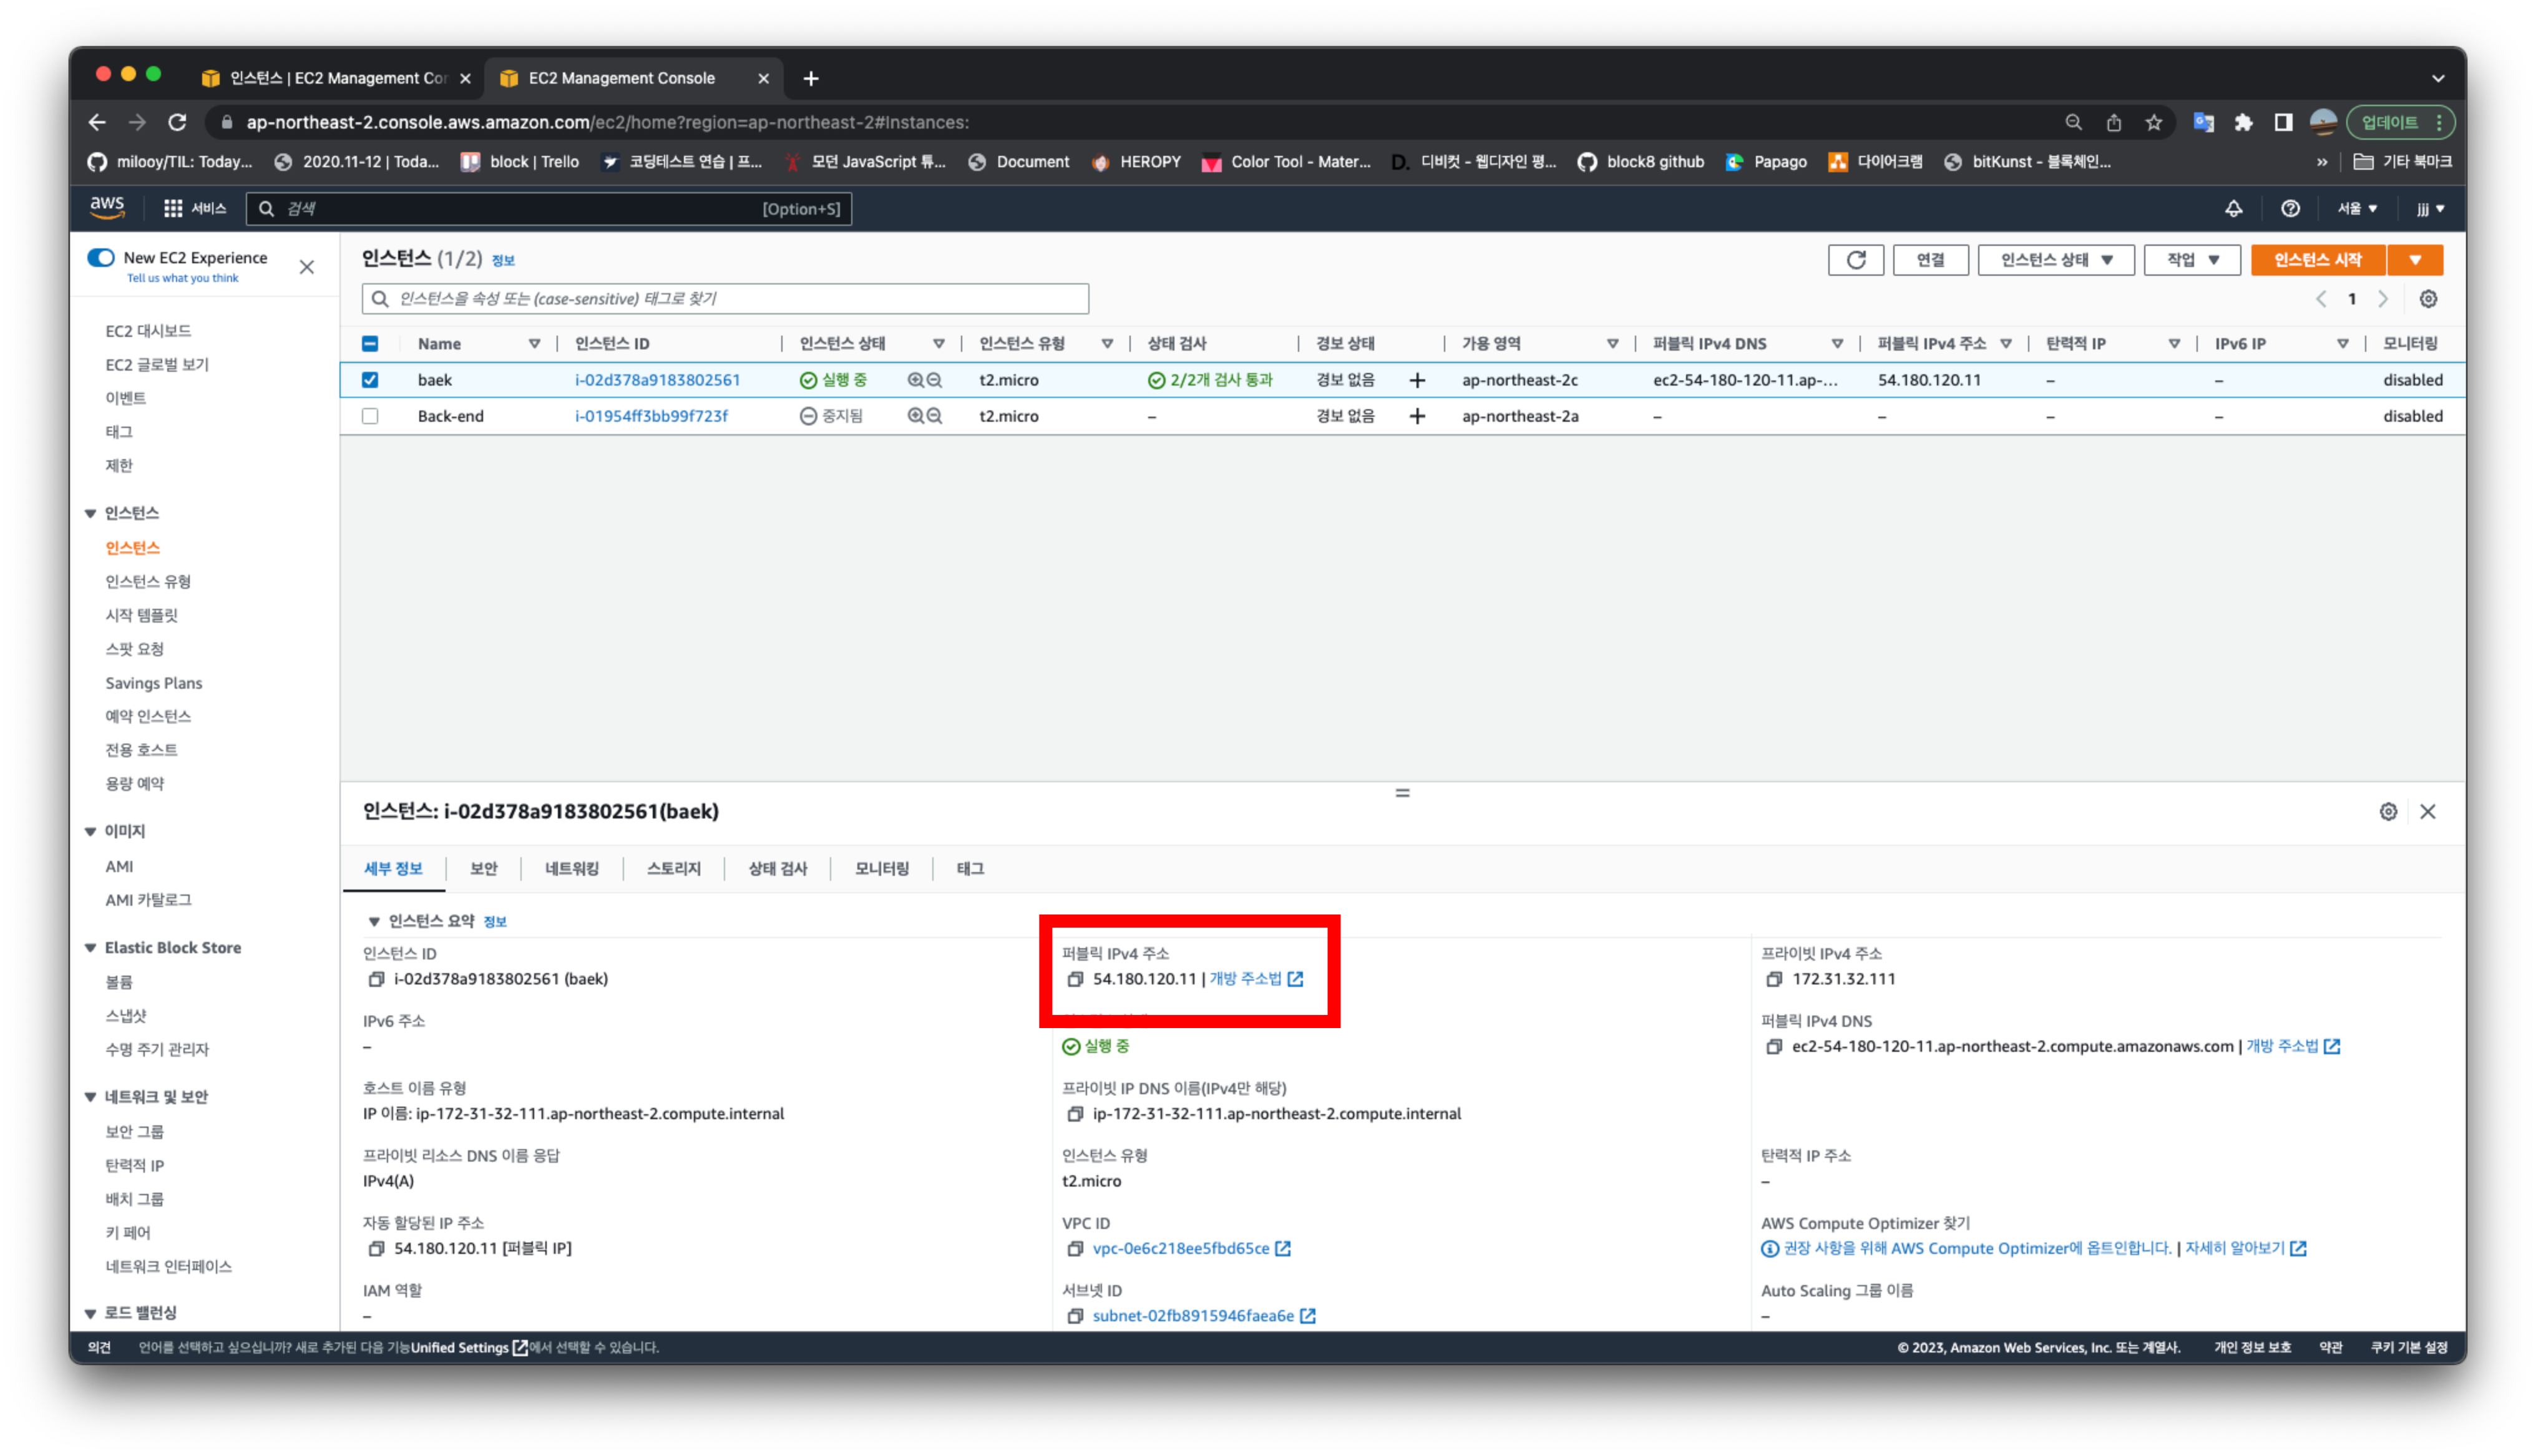Switch to the 보안 tab

pyautogui.click(x=483, y=868)
